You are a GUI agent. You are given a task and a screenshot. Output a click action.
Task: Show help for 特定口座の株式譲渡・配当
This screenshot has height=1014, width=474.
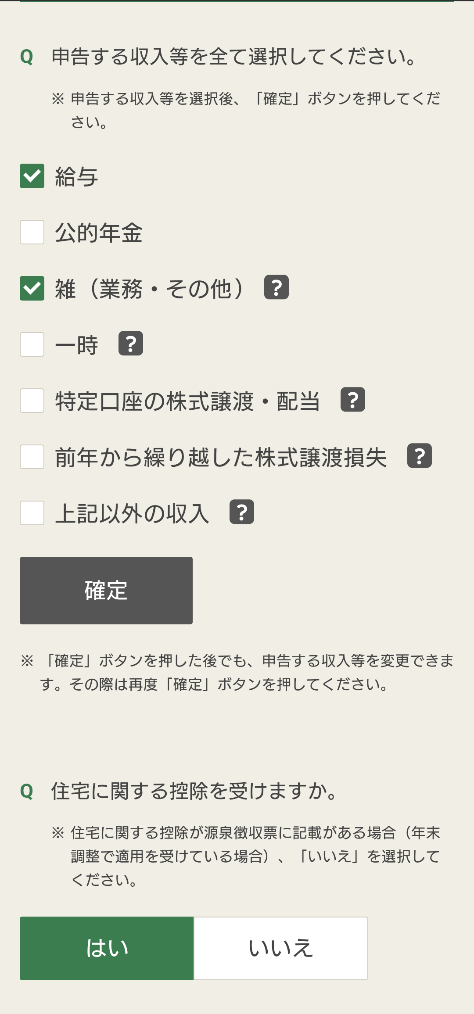pyautogui.click(x=353, y=400)
